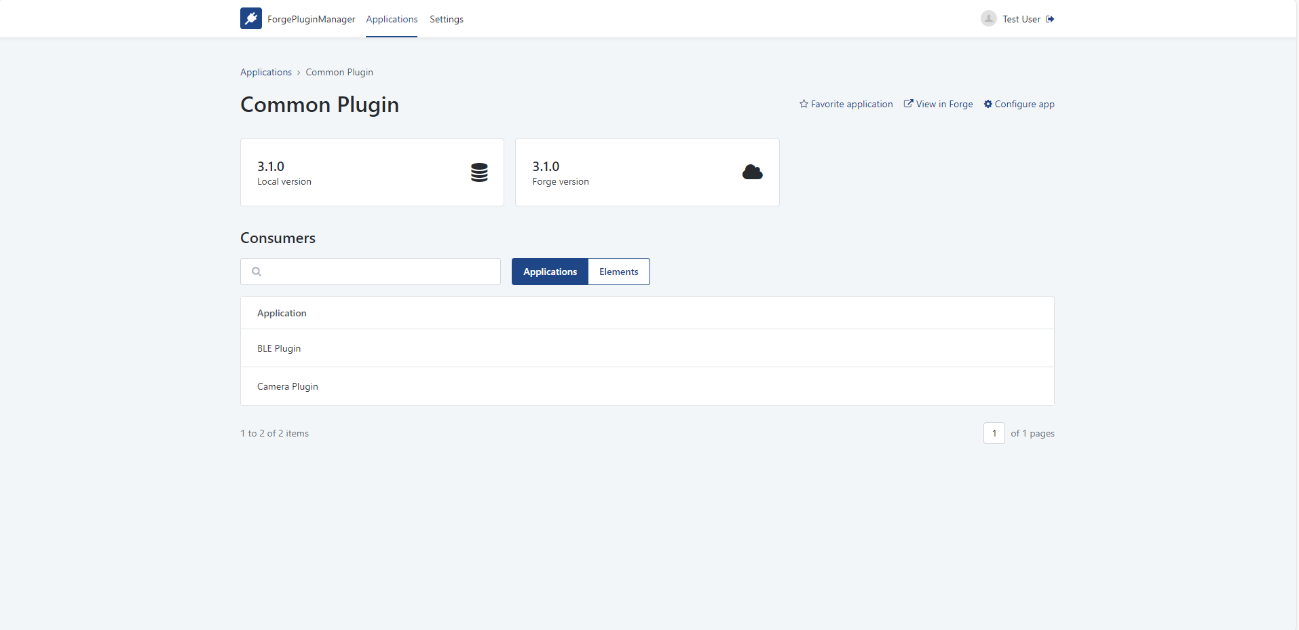Click the Test User name text

1021,19
